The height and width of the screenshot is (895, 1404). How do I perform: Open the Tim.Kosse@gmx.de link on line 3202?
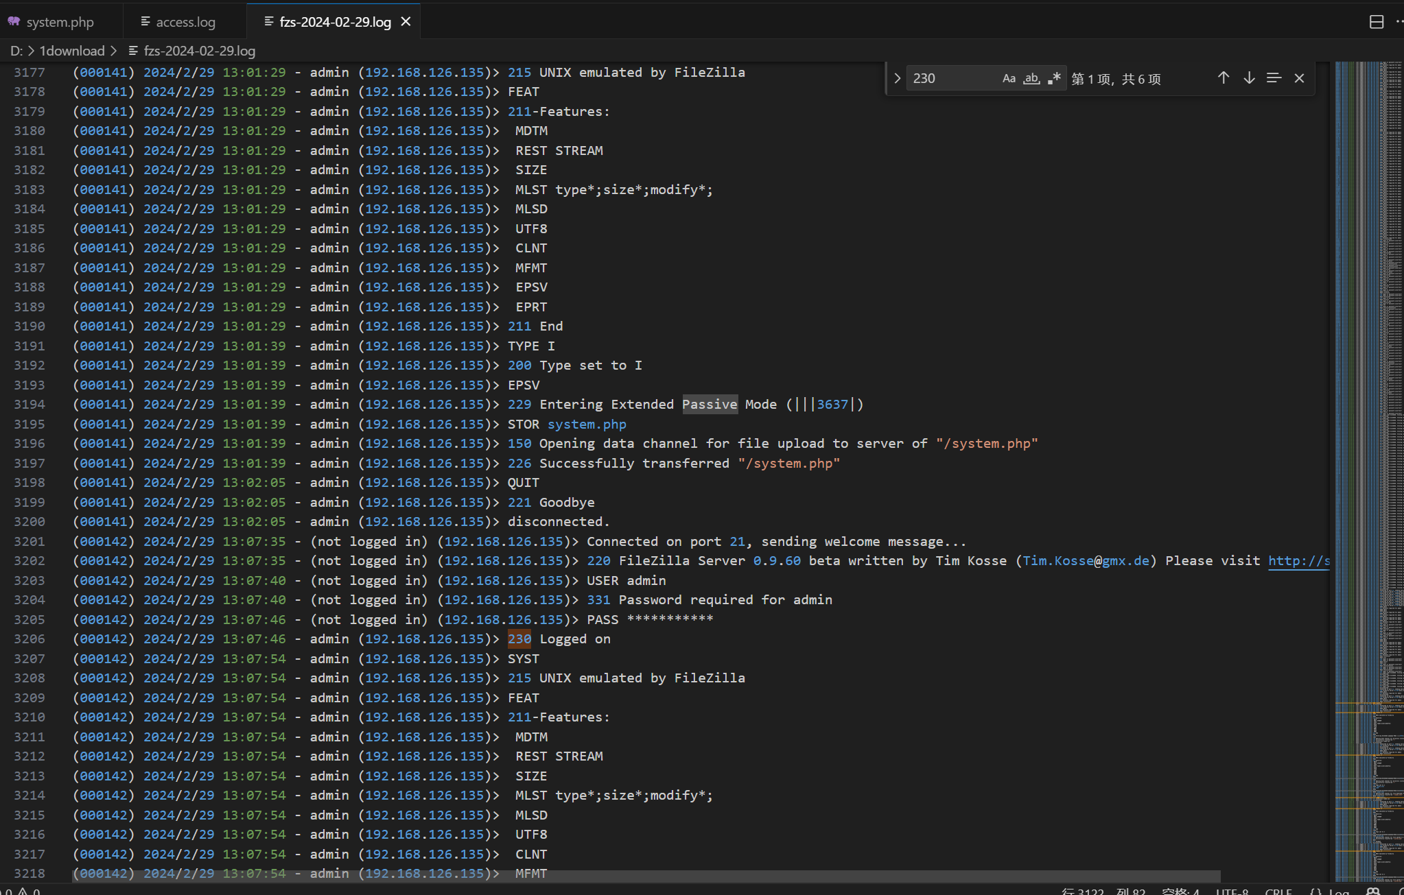pos(1086,560)
